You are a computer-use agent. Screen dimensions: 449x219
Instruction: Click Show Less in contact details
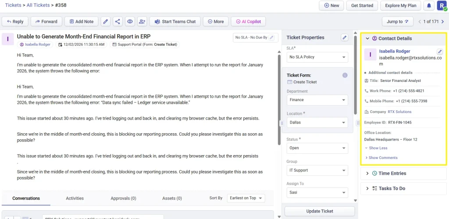[x=378, y=148]
